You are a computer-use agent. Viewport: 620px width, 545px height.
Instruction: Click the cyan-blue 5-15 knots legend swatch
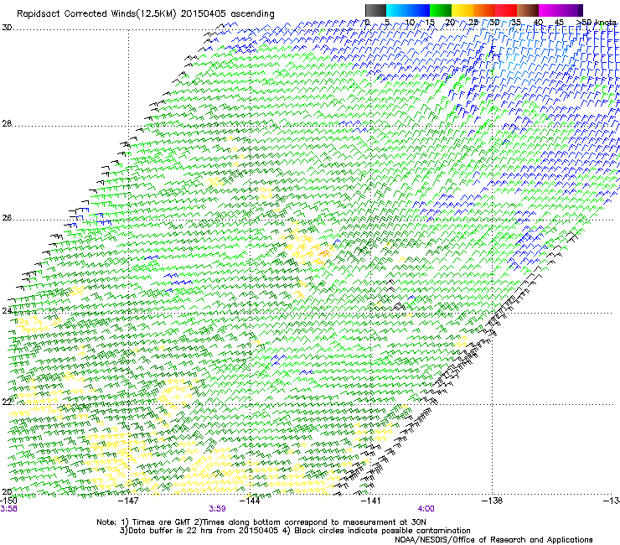point(408,10)
